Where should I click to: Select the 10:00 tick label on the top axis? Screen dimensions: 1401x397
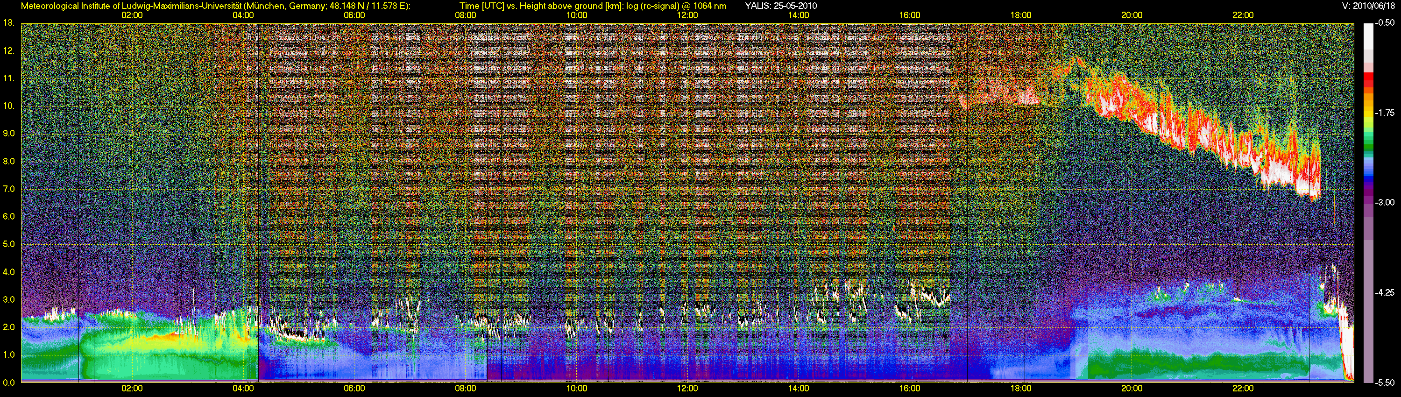click(576, 15)
